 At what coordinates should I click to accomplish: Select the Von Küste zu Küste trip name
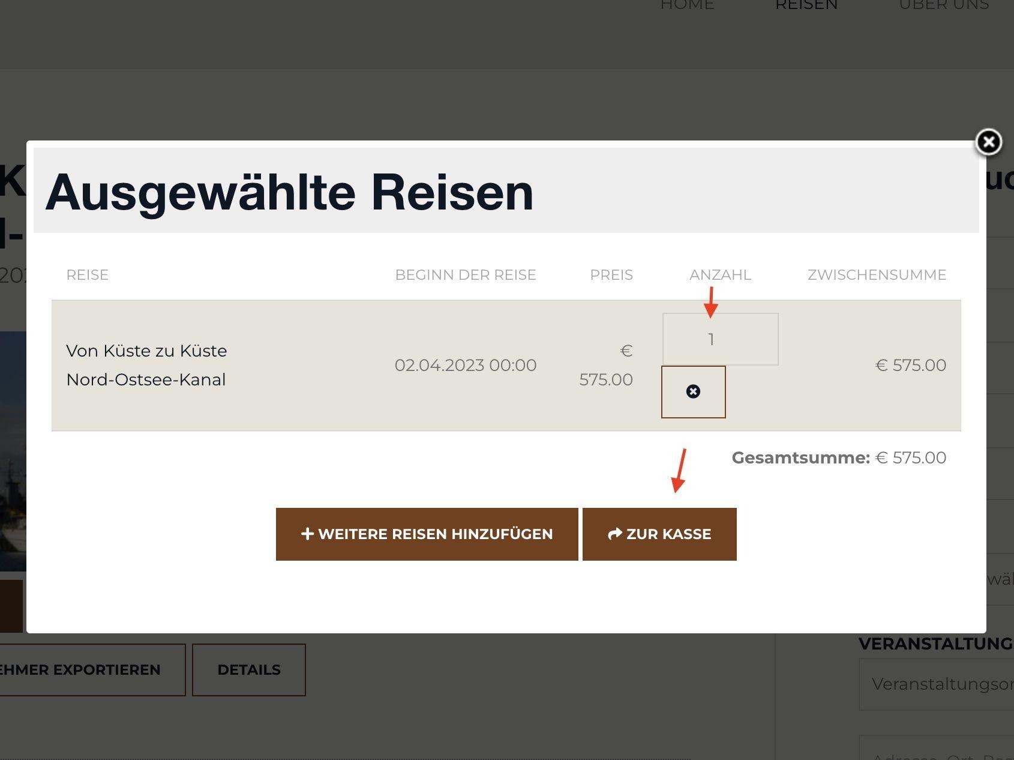point(146,365)
